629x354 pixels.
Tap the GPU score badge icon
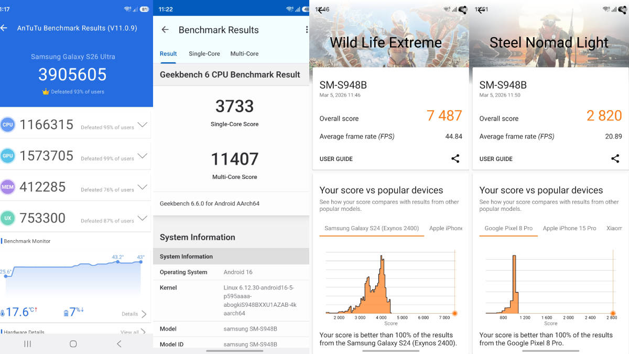pos(7,156)
